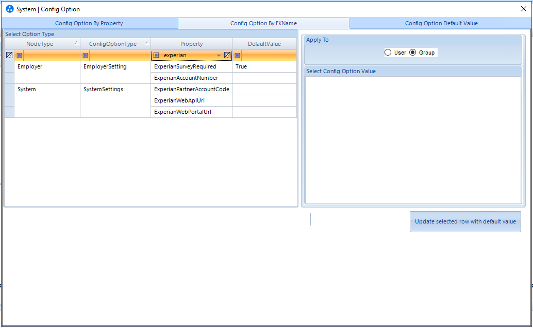533x328 pixels.
Task: Open the Property filter operator icon
Action: 156,55
